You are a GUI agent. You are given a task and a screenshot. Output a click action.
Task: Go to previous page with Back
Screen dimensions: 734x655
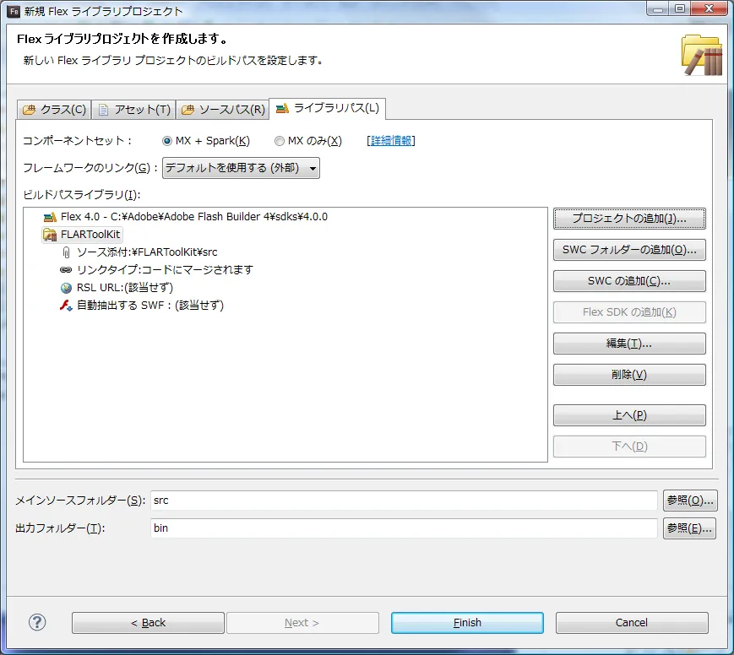pos(148,623)
